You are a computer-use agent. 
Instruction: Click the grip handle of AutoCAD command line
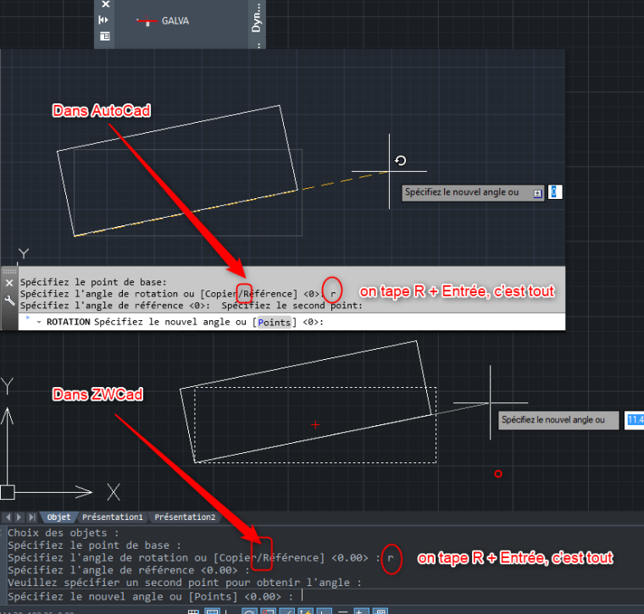9,271
